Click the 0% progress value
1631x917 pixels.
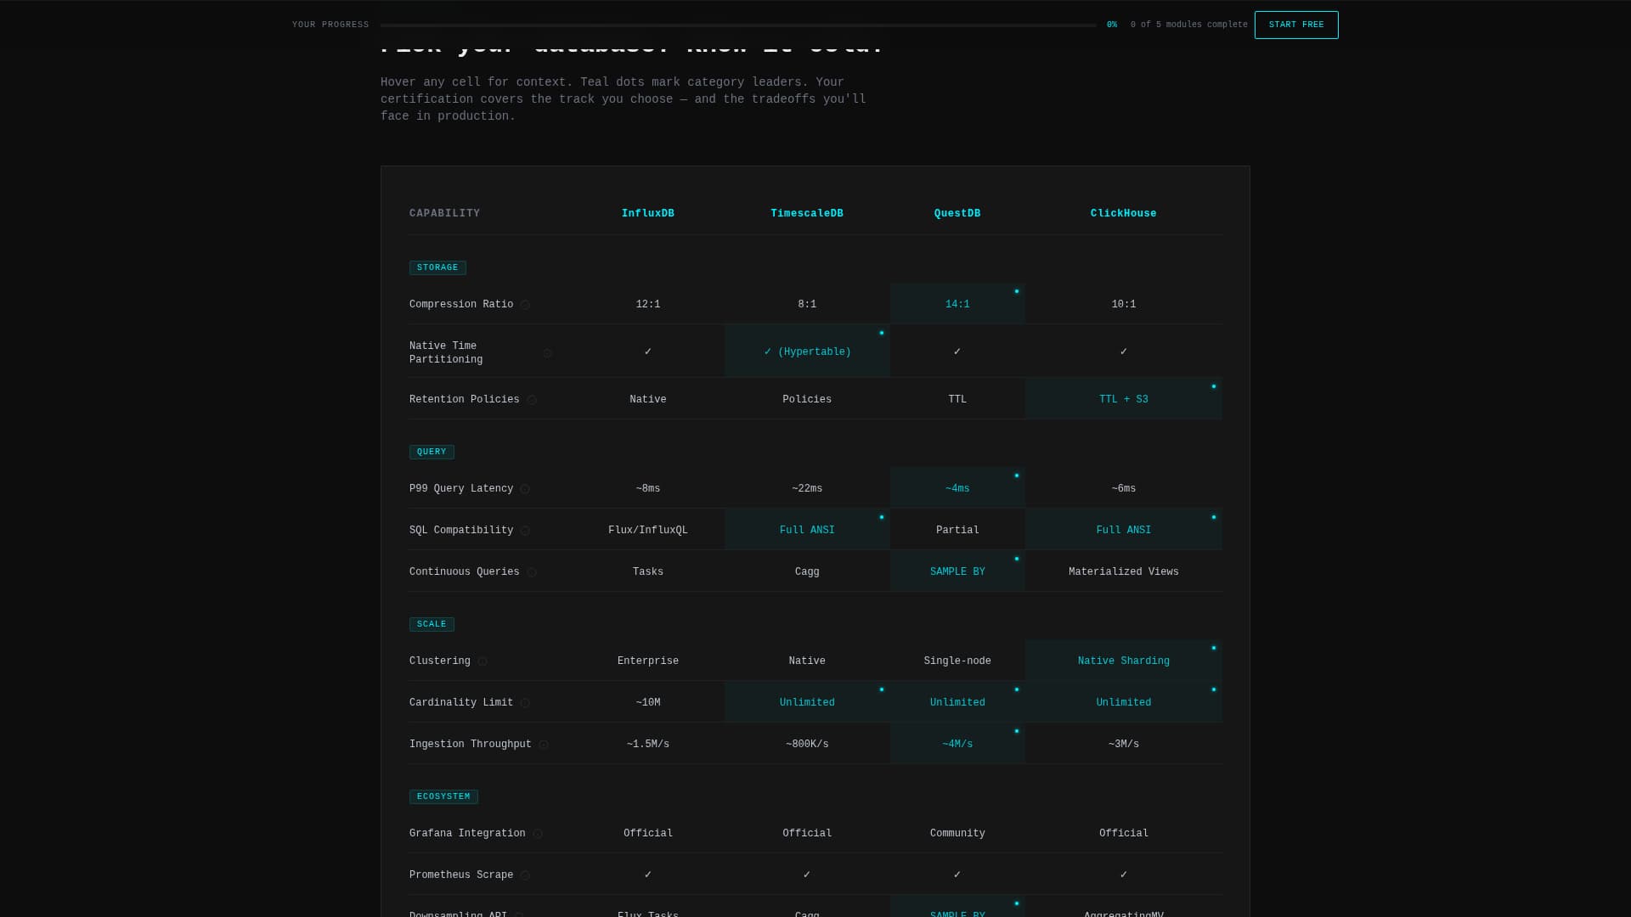click(x=1112, y=25)
